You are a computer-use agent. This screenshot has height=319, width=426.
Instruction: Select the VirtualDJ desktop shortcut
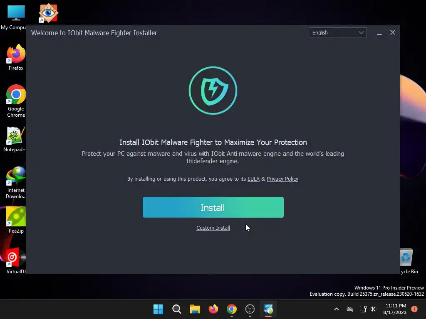pos(16,261)
